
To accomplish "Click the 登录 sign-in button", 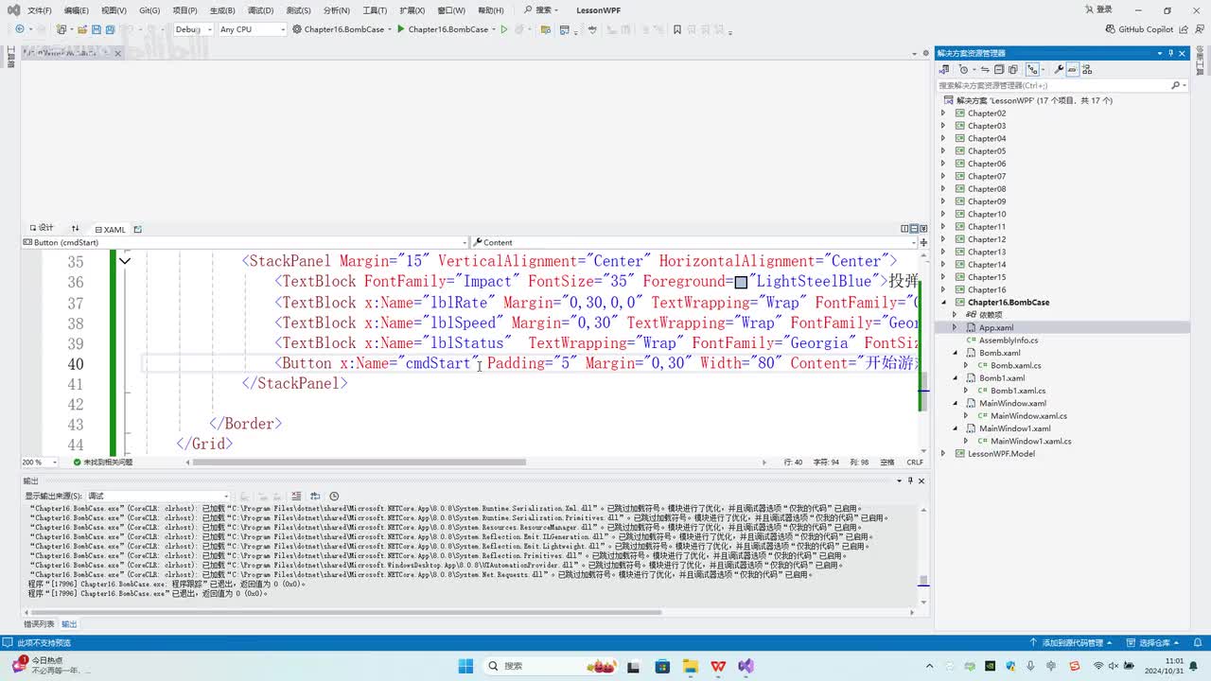I will (x=1097, y=10).
